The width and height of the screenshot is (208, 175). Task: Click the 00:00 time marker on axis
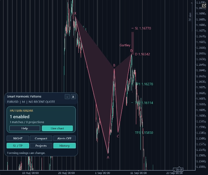pos(178,169)
